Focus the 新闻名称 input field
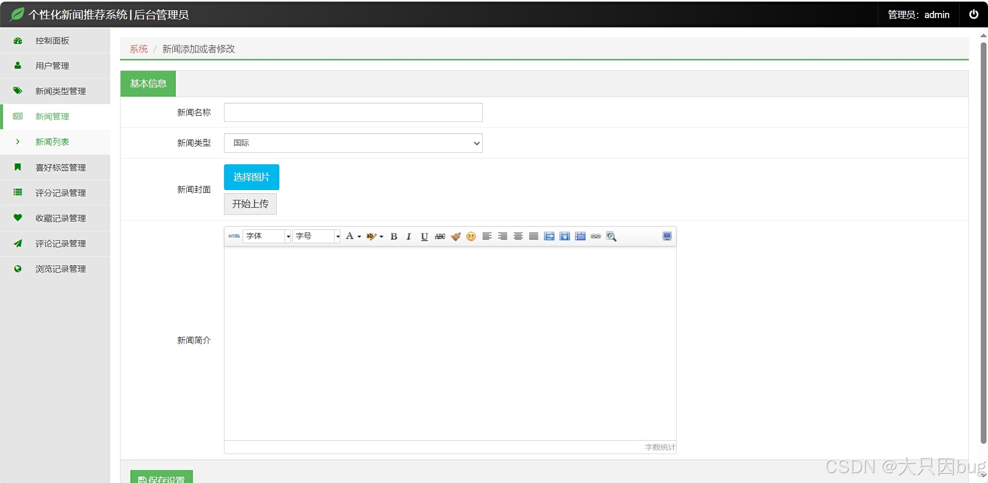The image size is (988, 483). coord(353,113)
